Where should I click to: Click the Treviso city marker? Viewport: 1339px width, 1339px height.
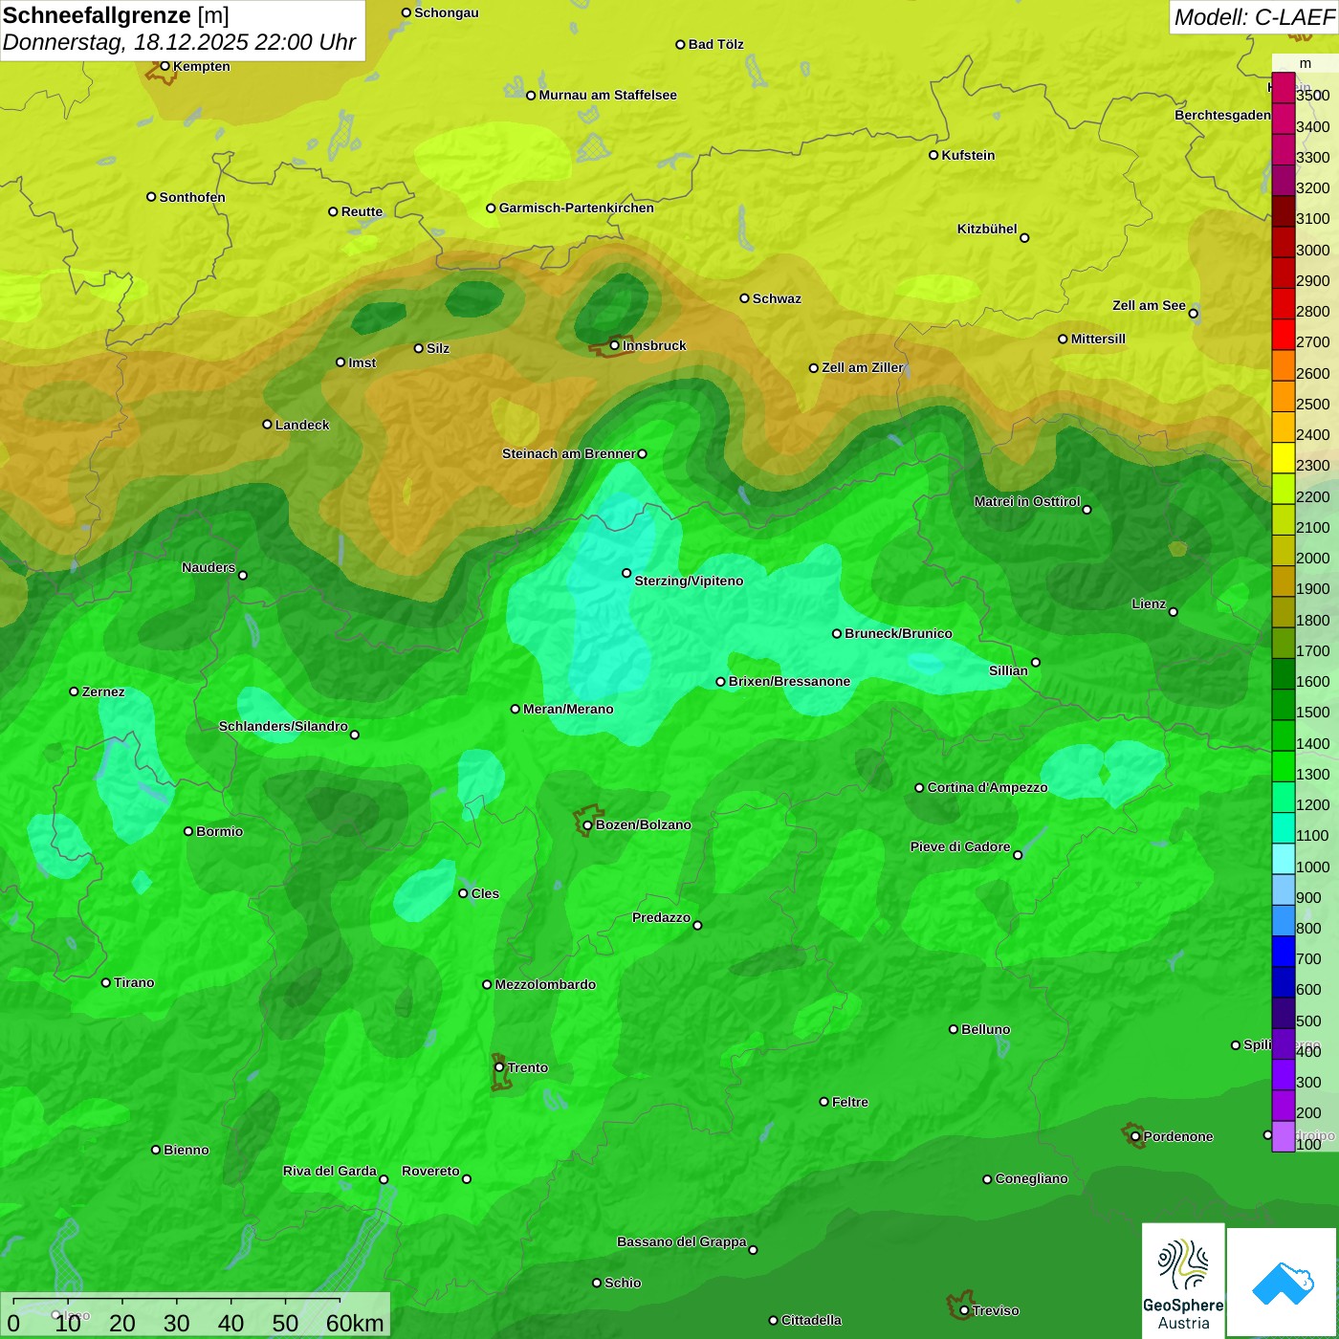click(964, 1310)
